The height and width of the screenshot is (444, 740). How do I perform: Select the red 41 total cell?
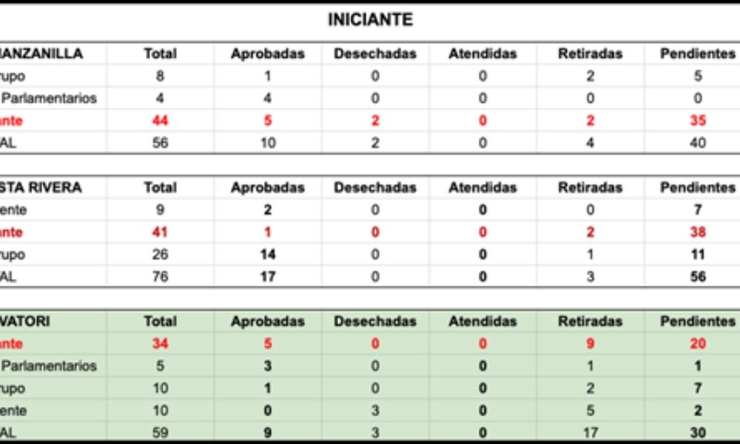pyautogui.click(x=160, y=232)
